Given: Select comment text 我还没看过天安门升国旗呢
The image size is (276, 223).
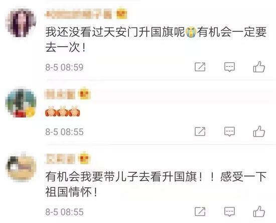Looking at the screenshot, I should pos(115,32).
